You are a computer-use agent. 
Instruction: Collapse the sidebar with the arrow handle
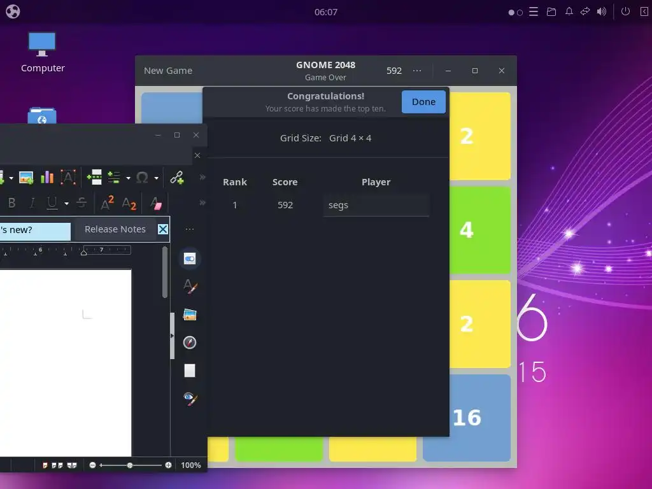pos(172,336)
